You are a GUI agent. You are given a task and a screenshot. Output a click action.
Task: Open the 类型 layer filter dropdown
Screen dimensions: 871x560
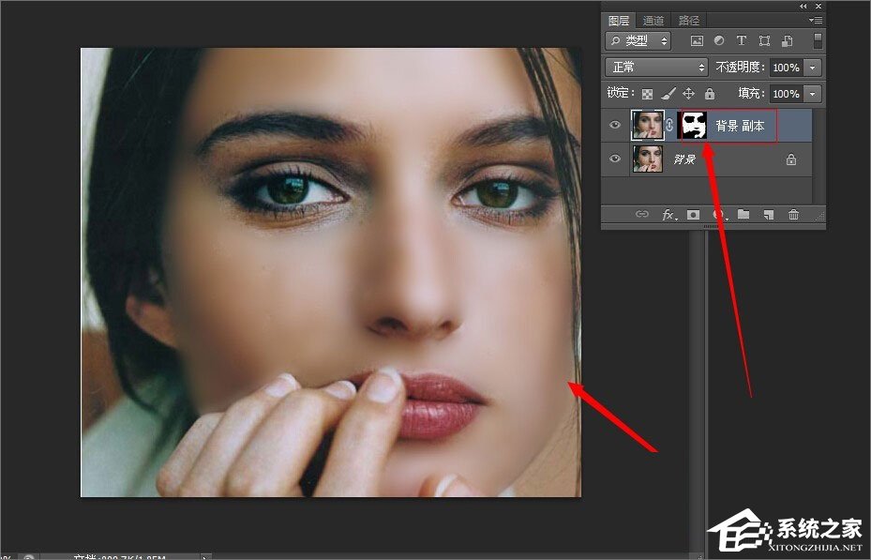638,40
